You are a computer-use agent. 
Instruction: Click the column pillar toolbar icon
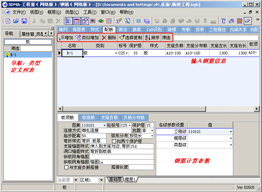pyautogui.click(x=223, y=21)
